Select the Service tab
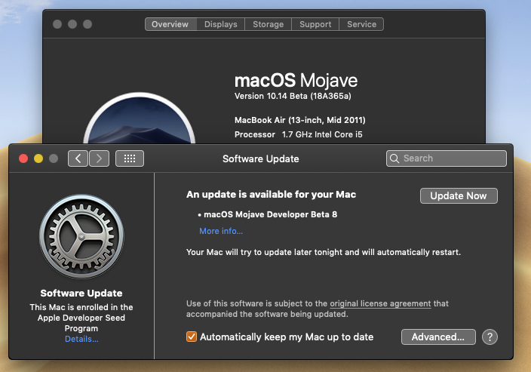 pos(361,24)
